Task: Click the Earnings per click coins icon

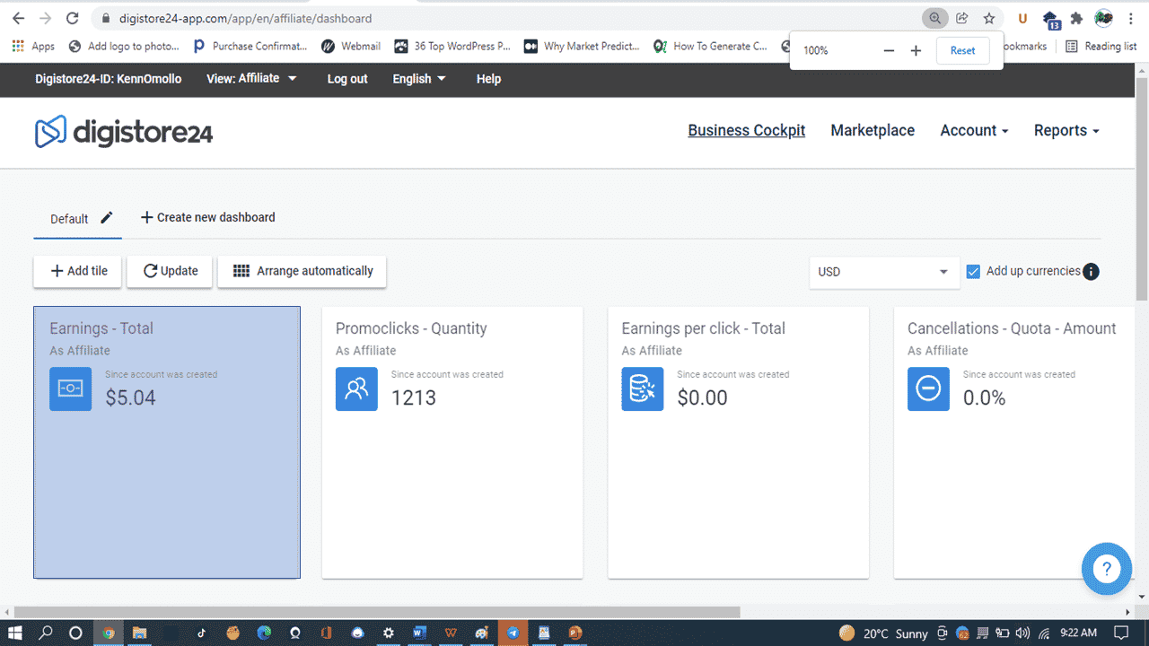Action: tap(643, 389)
